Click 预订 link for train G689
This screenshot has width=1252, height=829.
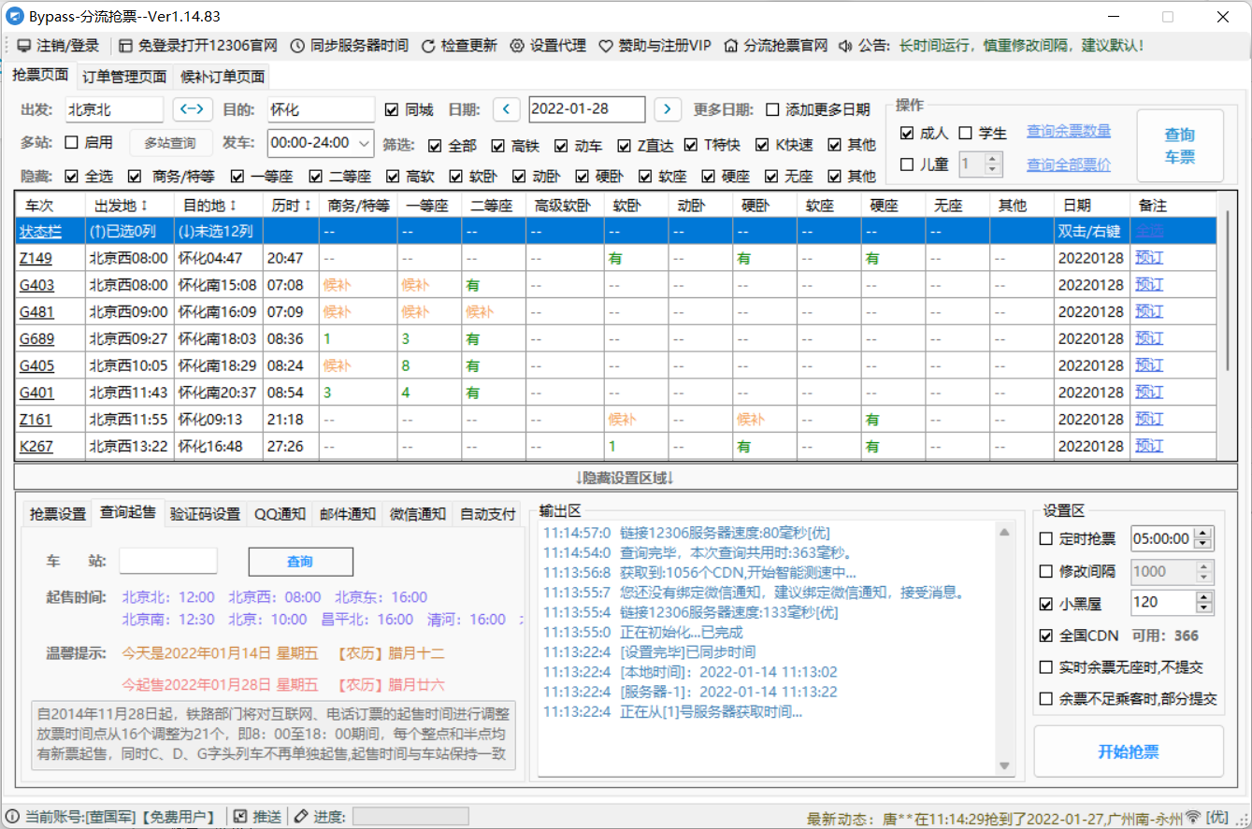pos(1149,338)
